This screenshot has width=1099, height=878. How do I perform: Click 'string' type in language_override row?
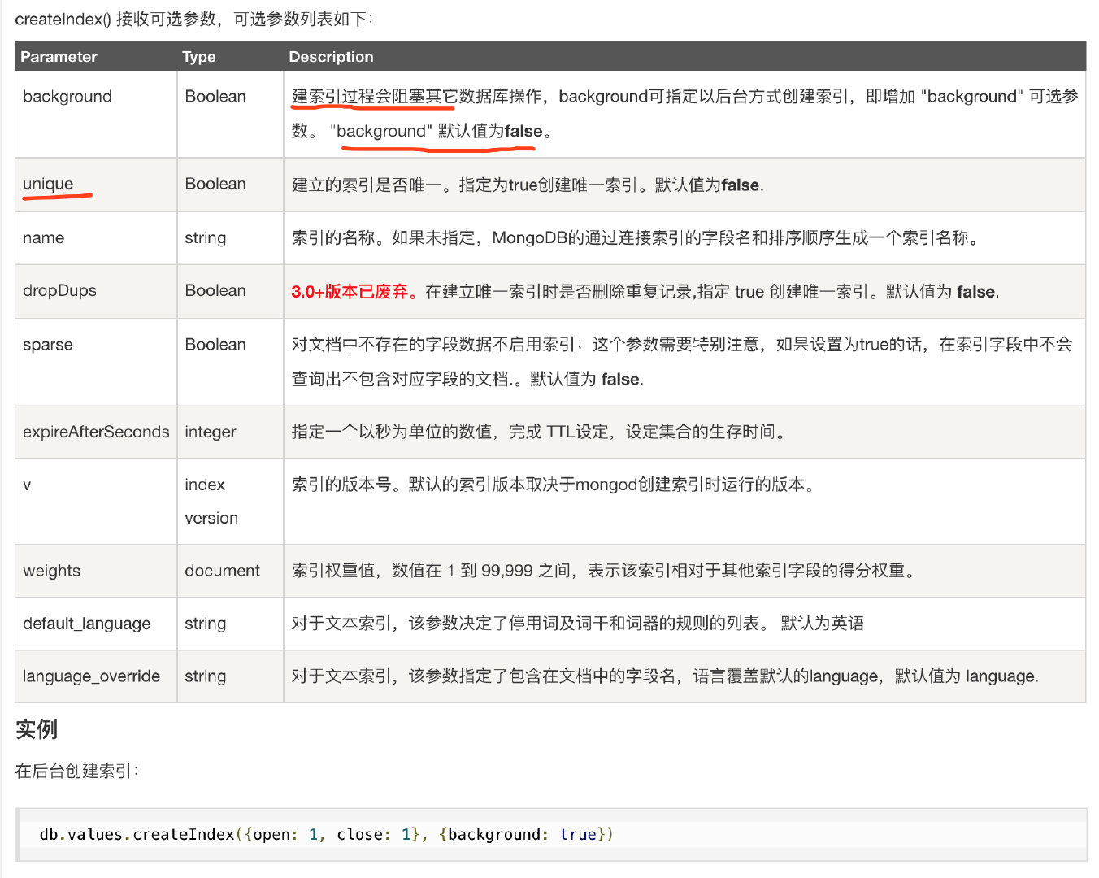(x=206, y=676)
